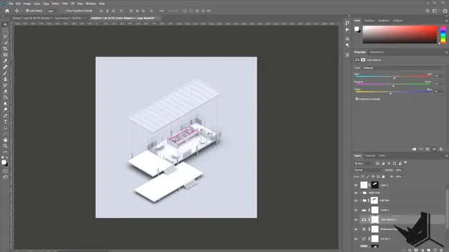449x252 pixels.
Task: Select the History Brush tool
Action: pos(5,85)
